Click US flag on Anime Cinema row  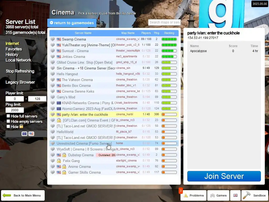click(59, 166)
